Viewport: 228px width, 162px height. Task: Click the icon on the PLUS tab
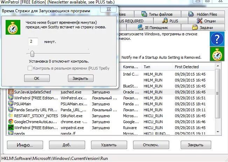point(165,21)
